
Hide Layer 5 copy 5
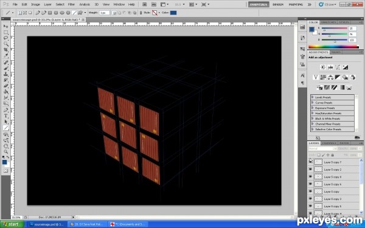click(x=310, y=206)
